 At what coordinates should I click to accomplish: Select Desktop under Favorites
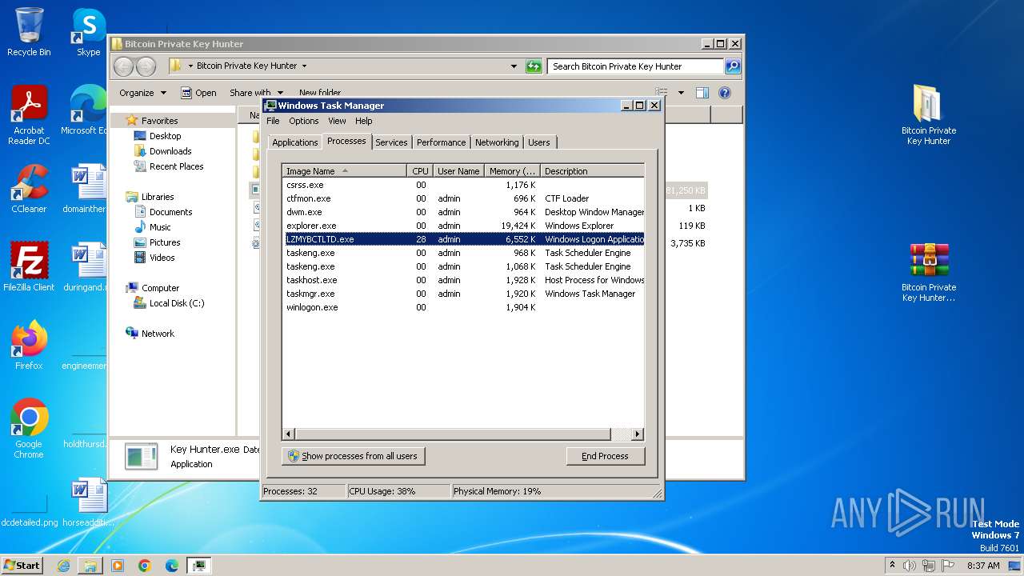(x=165, y=136)
